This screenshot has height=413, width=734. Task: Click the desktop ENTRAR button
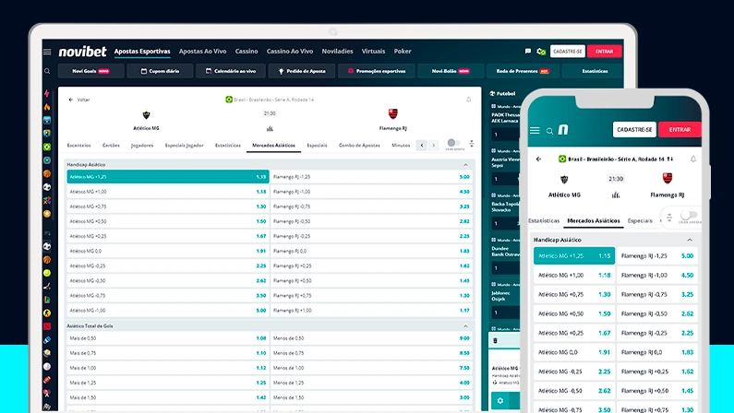(605, 52)
